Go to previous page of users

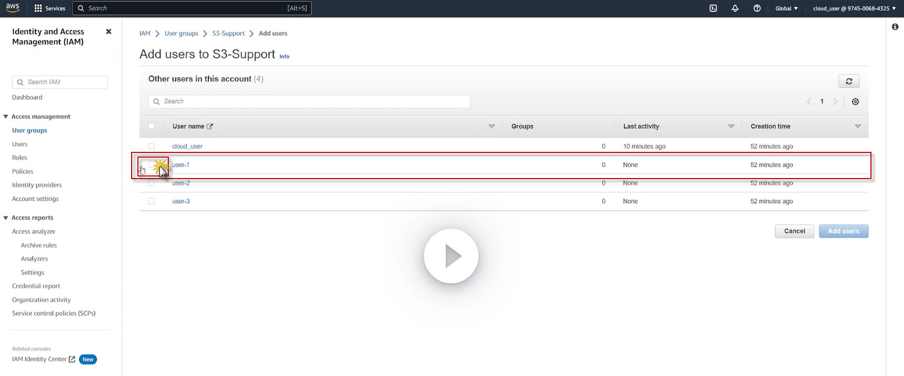click(x=809, y=102)
